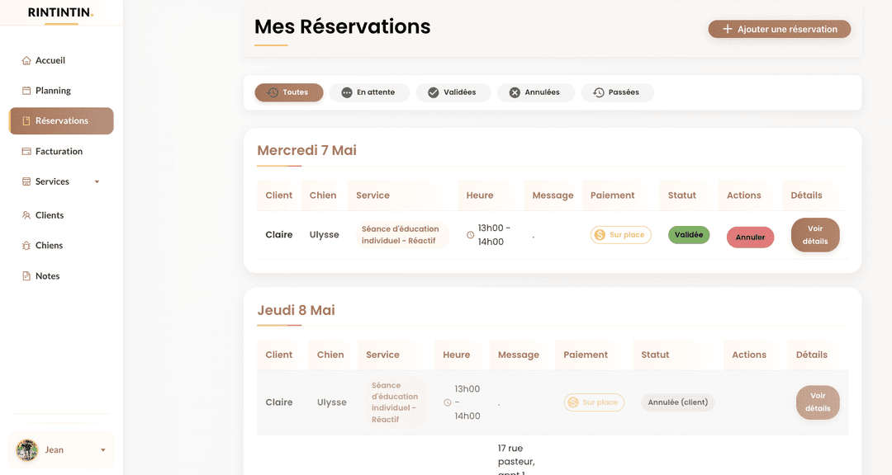Click dog Ulysse in Mercredi row

325,235
